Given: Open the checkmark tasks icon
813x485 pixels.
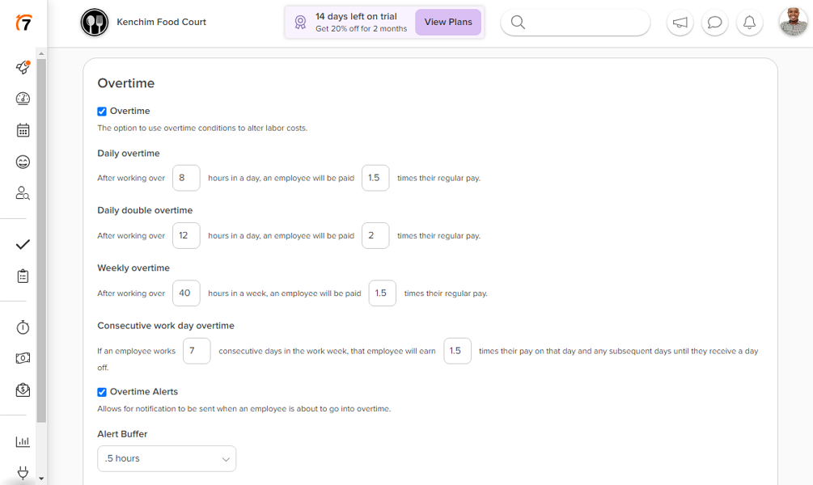Looking at the screenshot, I should pyautogui.click(x=23, y=244).
